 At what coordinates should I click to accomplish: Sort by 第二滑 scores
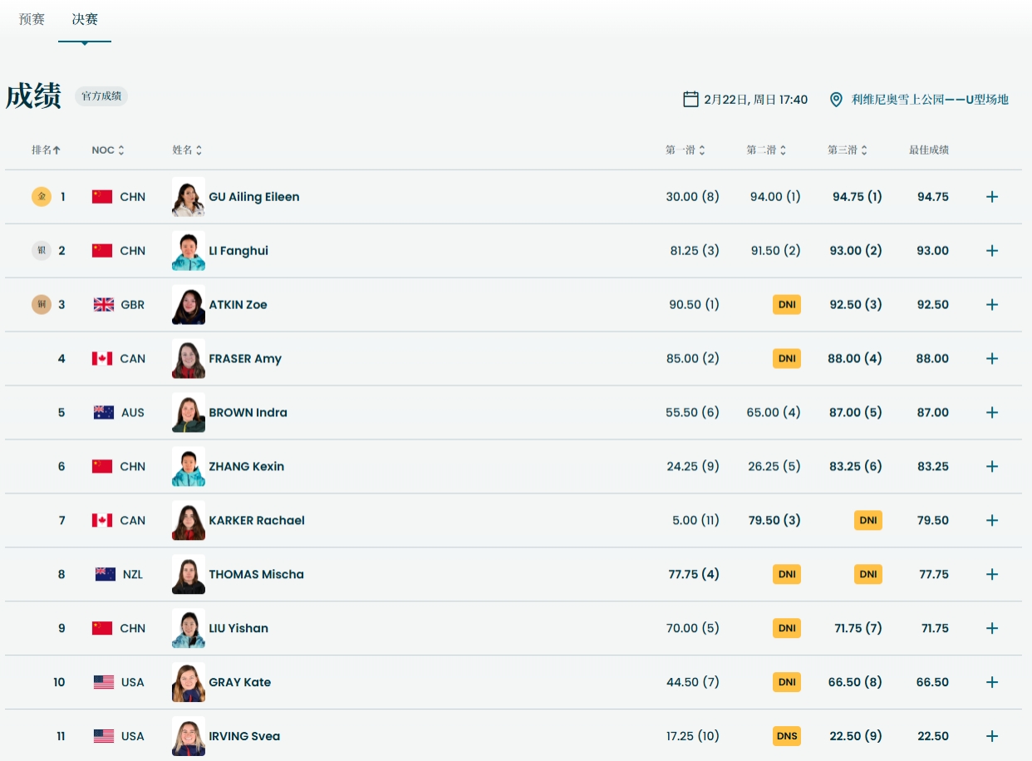(765, 150)
